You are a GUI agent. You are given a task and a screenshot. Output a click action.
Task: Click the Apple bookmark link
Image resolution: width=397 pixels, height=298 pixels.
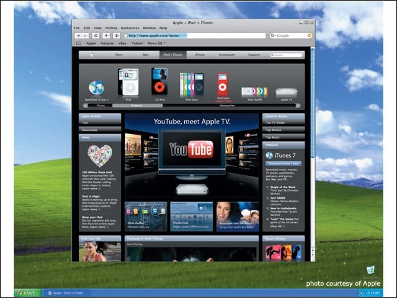tap(91, 43)
